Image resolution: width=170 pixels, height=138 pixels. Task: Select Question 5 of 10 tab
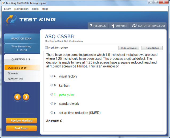click(x=22, y=68)
